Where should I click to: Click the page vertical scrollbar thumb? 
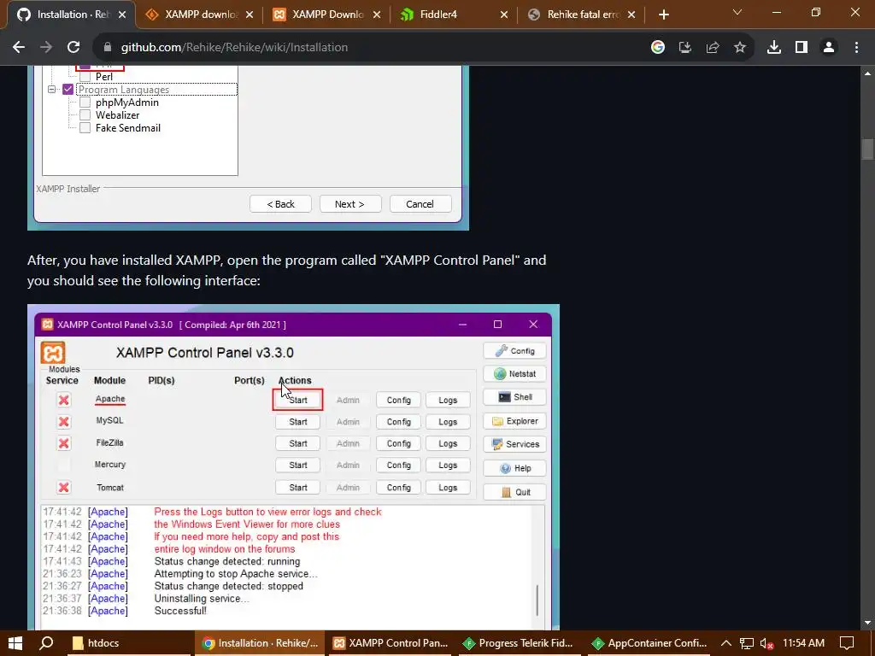(x=867, y=149)
